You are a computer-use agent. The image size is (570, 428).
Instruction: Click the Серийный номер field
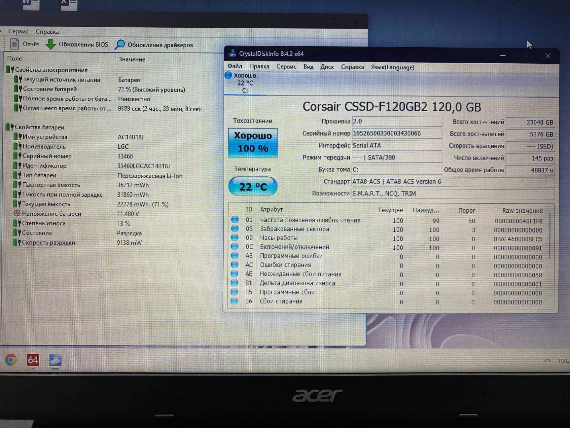coord(397,133)
